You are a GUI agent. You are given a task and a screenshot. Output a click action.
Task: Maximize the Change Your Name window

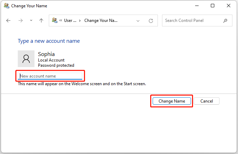tap(213, 6)
